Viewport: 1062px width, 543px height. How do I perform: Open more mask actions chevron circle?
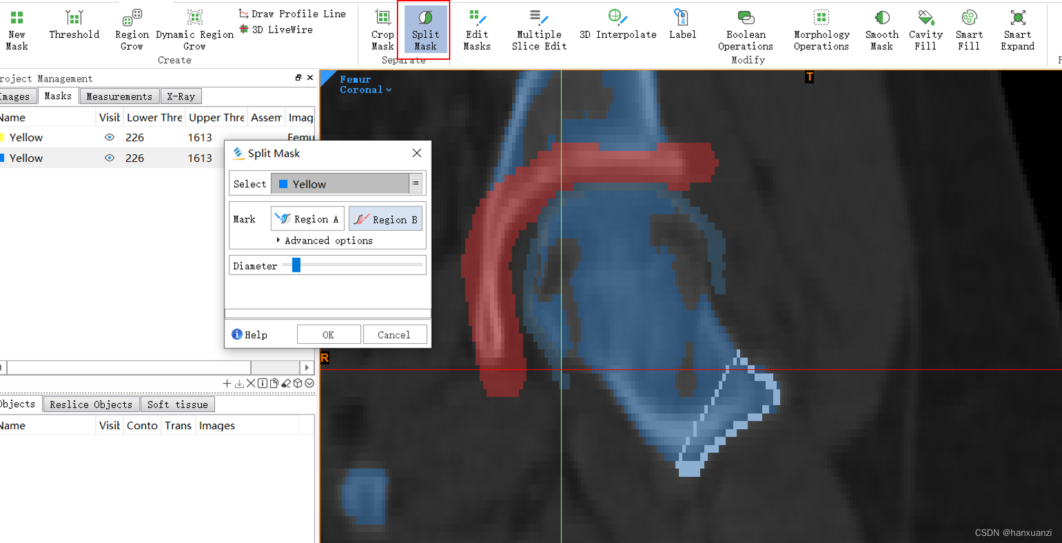(309, 384)
